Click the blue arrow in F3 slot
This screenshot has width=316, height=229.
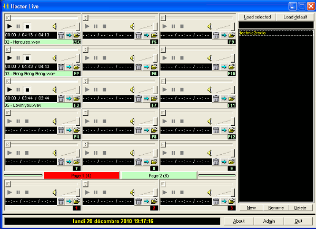pyautogui.click(x=69, y=99)
